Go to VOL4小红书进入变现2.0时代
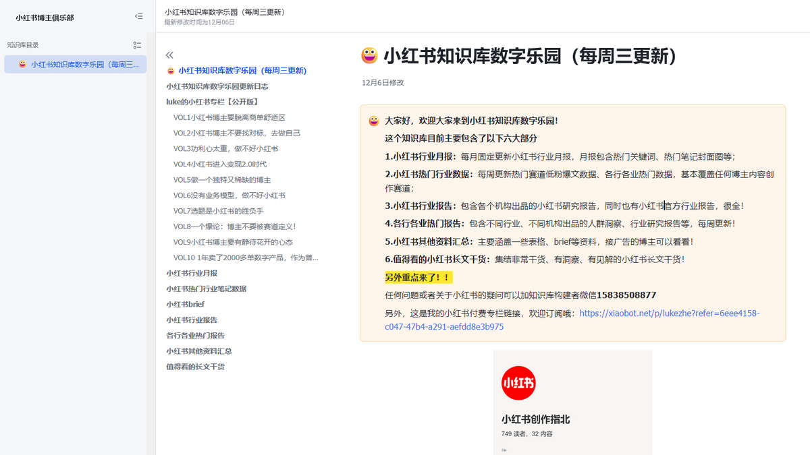The height and width of the screenshot is (455, 810). [x=220, y=164]
